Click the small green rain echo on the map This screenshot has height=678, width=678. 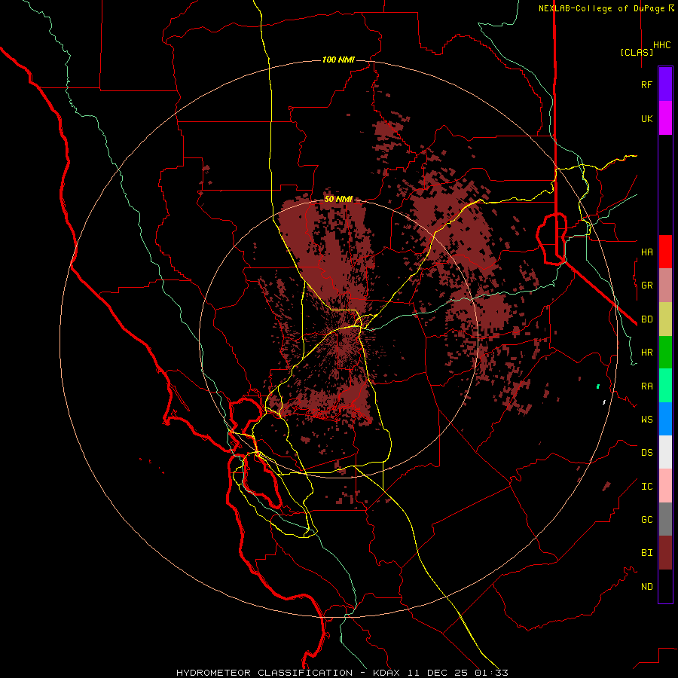[598, 386]
